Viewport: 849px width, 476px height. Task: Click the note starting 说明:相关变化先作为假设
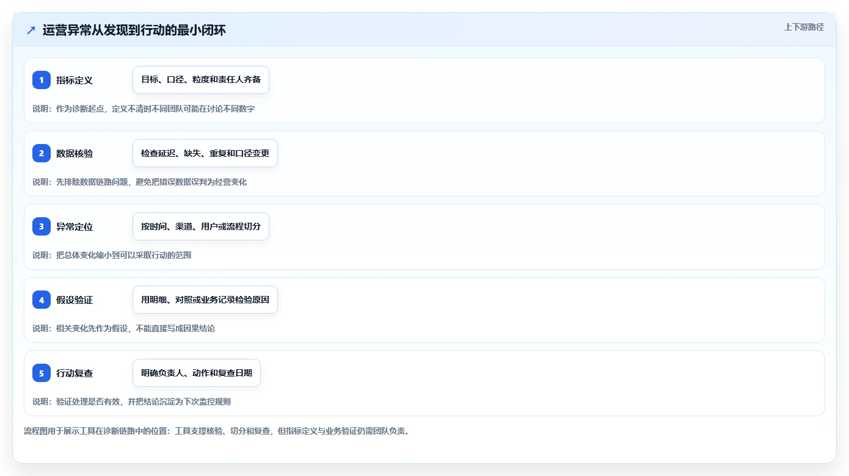(124, 328)
